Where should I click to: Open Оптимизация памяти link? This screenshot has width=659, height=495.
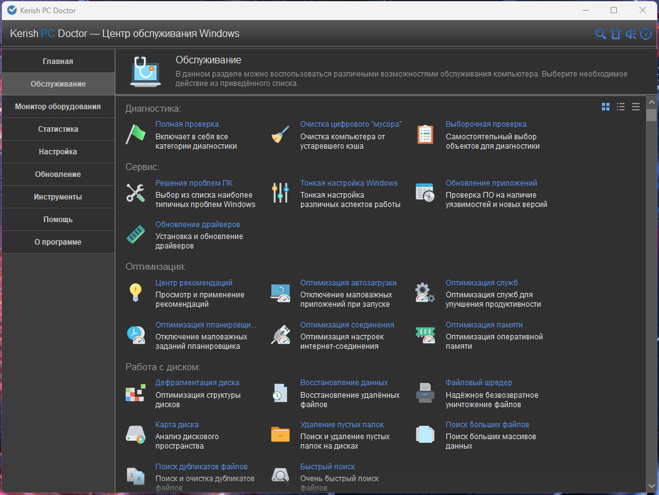[x=484, y=325]
